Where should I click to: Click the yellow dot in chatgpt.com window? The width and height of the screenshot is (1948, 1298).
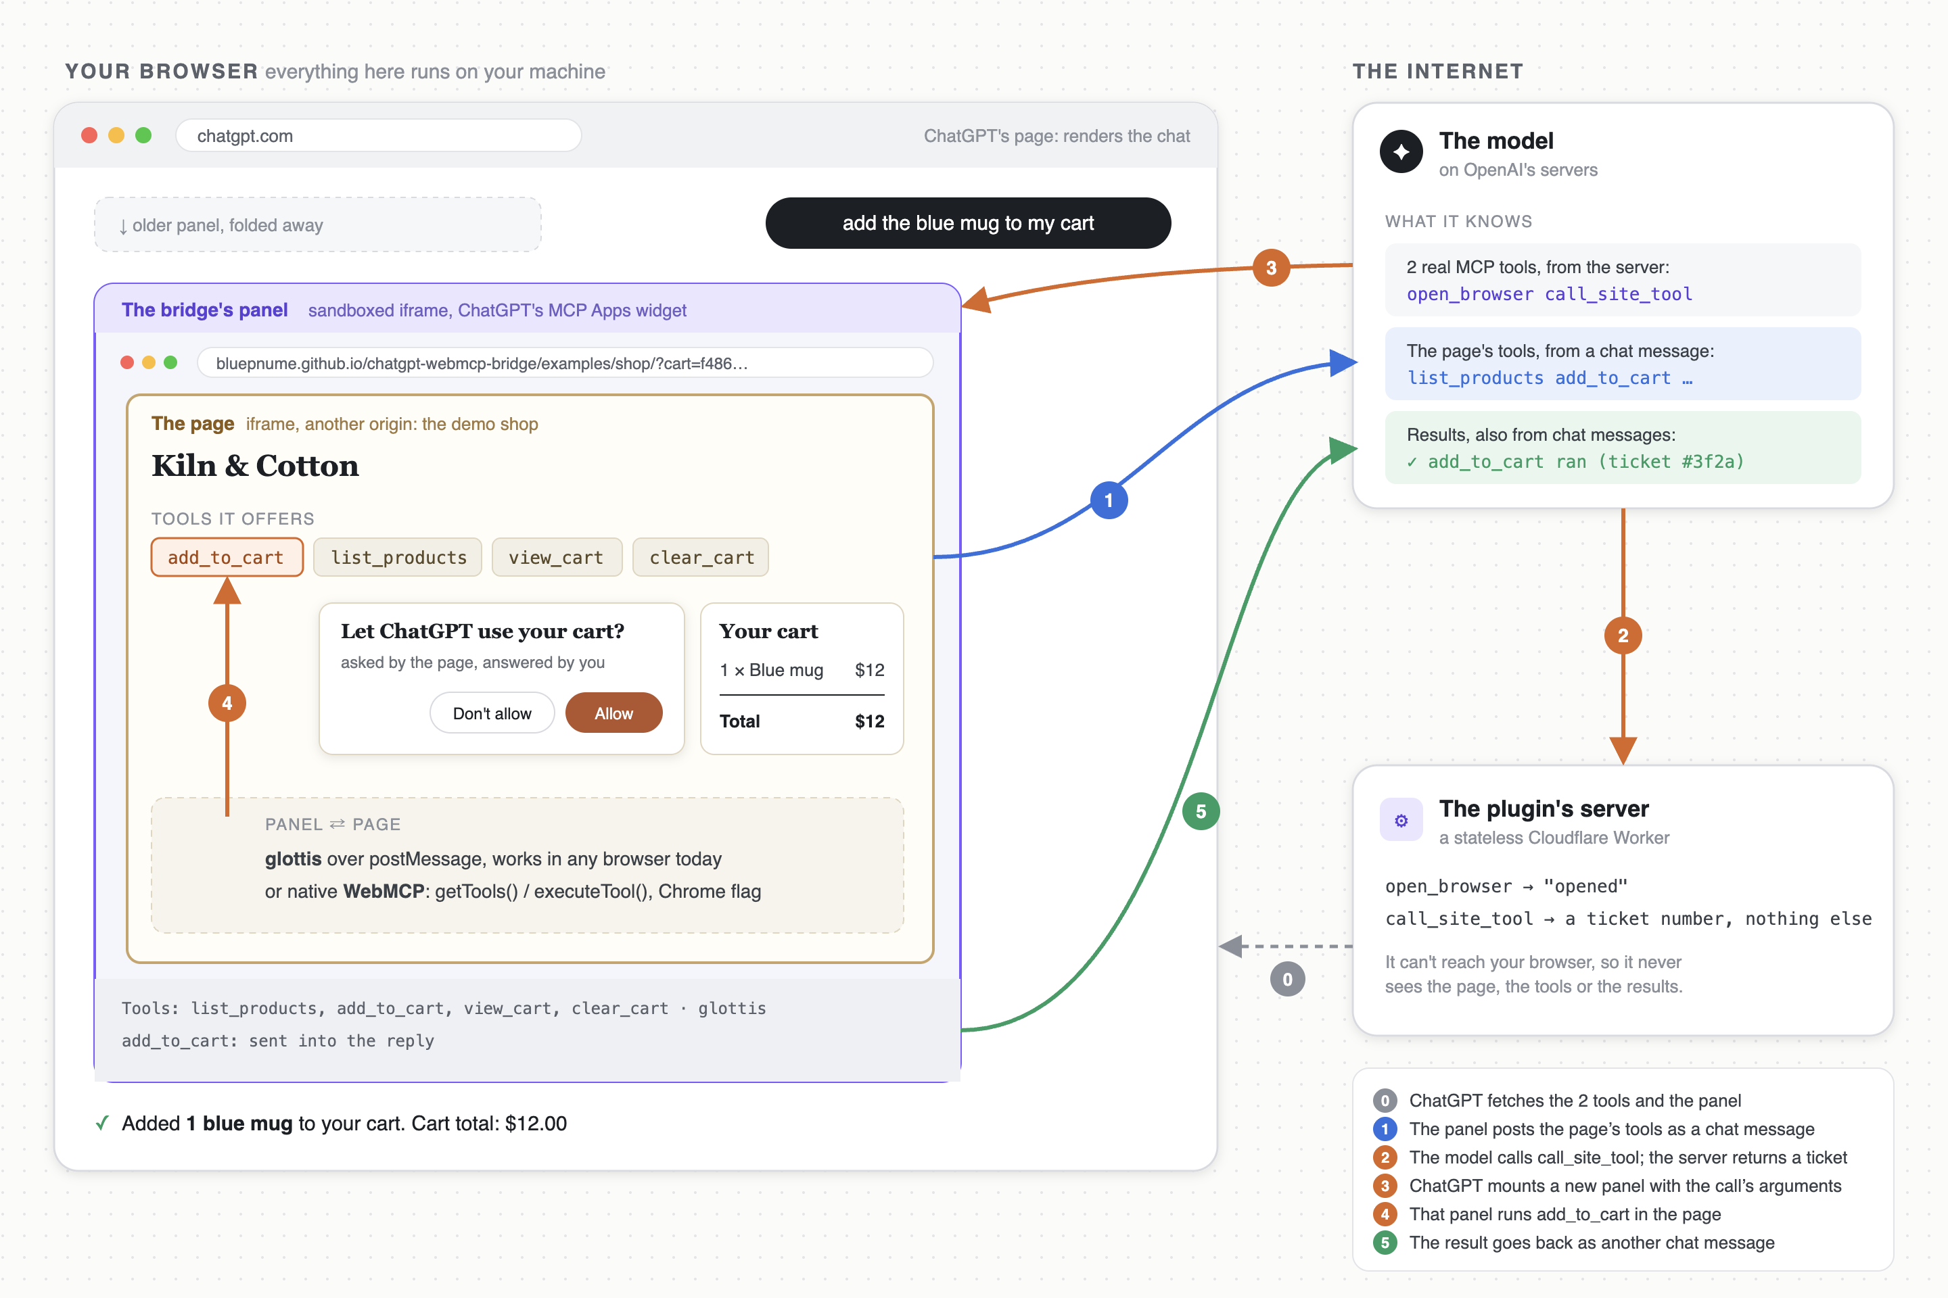pos(117,135)
